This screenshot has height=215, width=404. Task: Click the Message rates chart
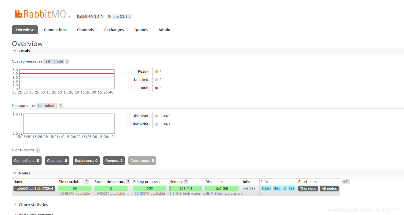click(x=69, y=124)
